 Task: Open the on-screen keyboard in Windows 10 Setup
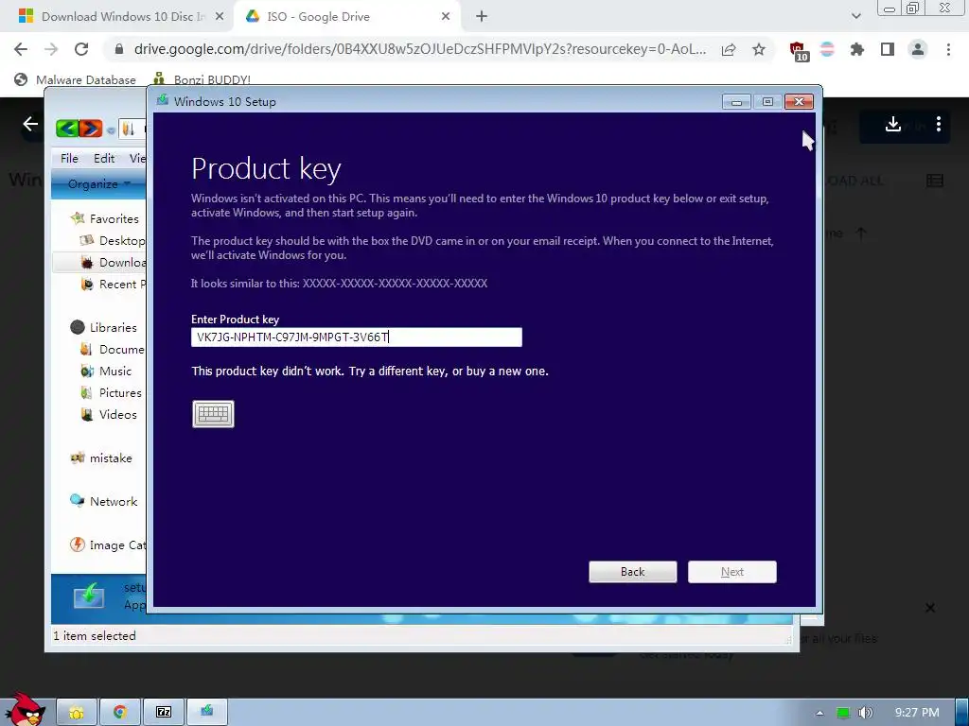click(213, 414)
